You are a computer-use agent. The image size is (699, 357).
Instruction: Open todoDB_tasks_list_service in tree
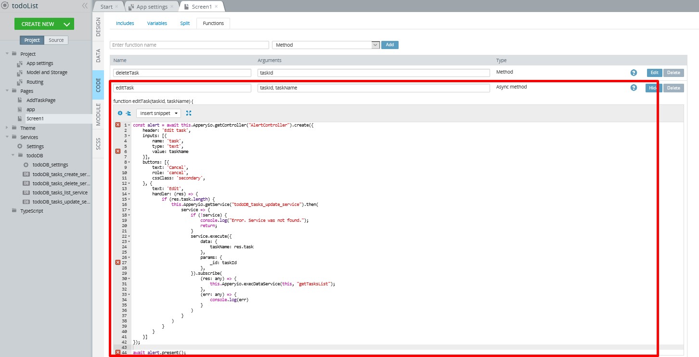[x=60, y=192]
